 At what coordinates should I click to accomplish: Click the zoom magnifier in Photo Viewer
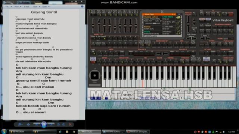[x=20, y=125]
